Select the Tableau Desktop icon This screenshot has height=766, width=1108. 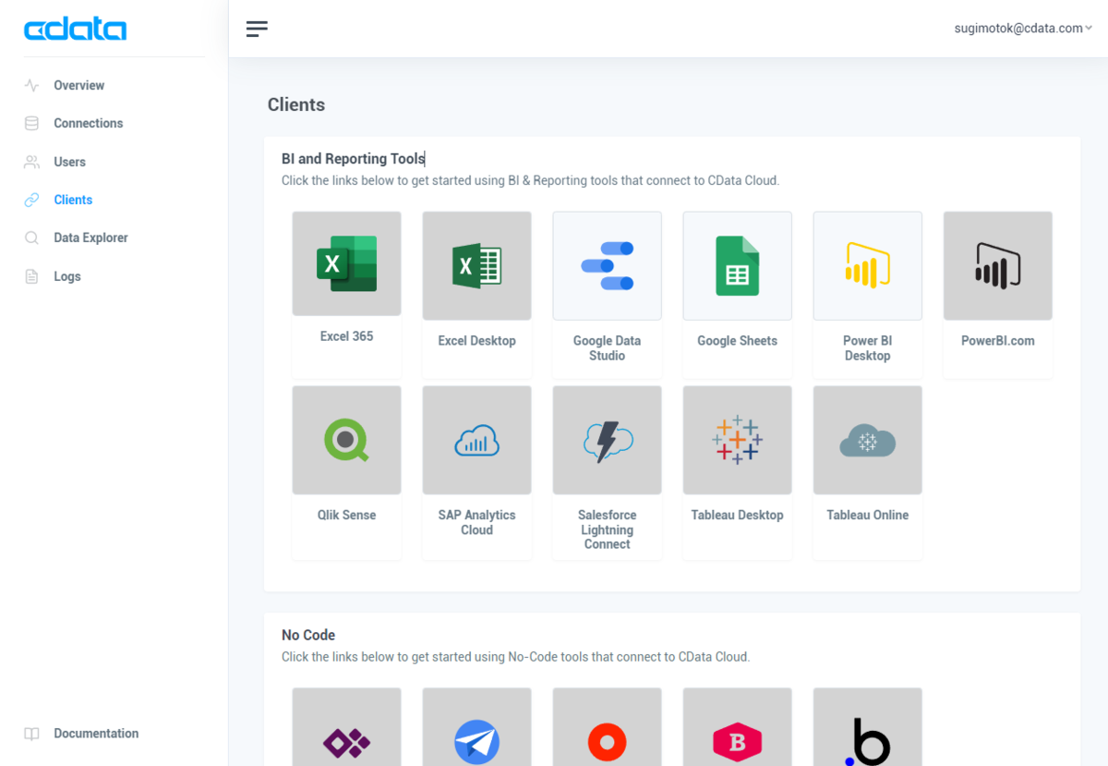pos(737,440)
